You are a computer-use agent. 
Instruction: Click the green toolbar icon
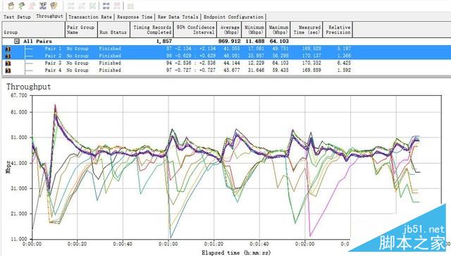tap(22, 6)
